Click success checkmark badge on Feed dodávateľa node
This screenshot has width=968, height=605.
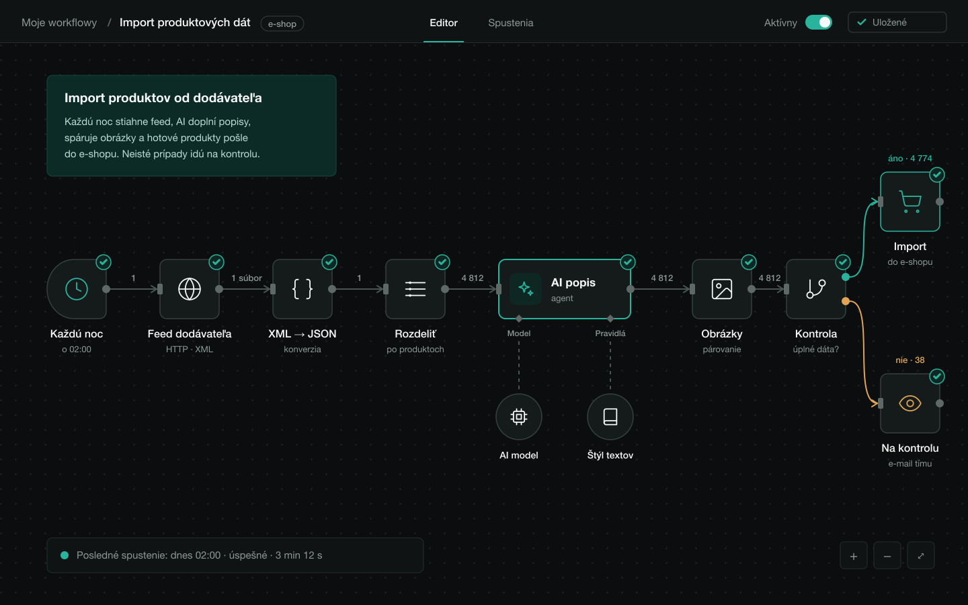click(x=216, y=262)
